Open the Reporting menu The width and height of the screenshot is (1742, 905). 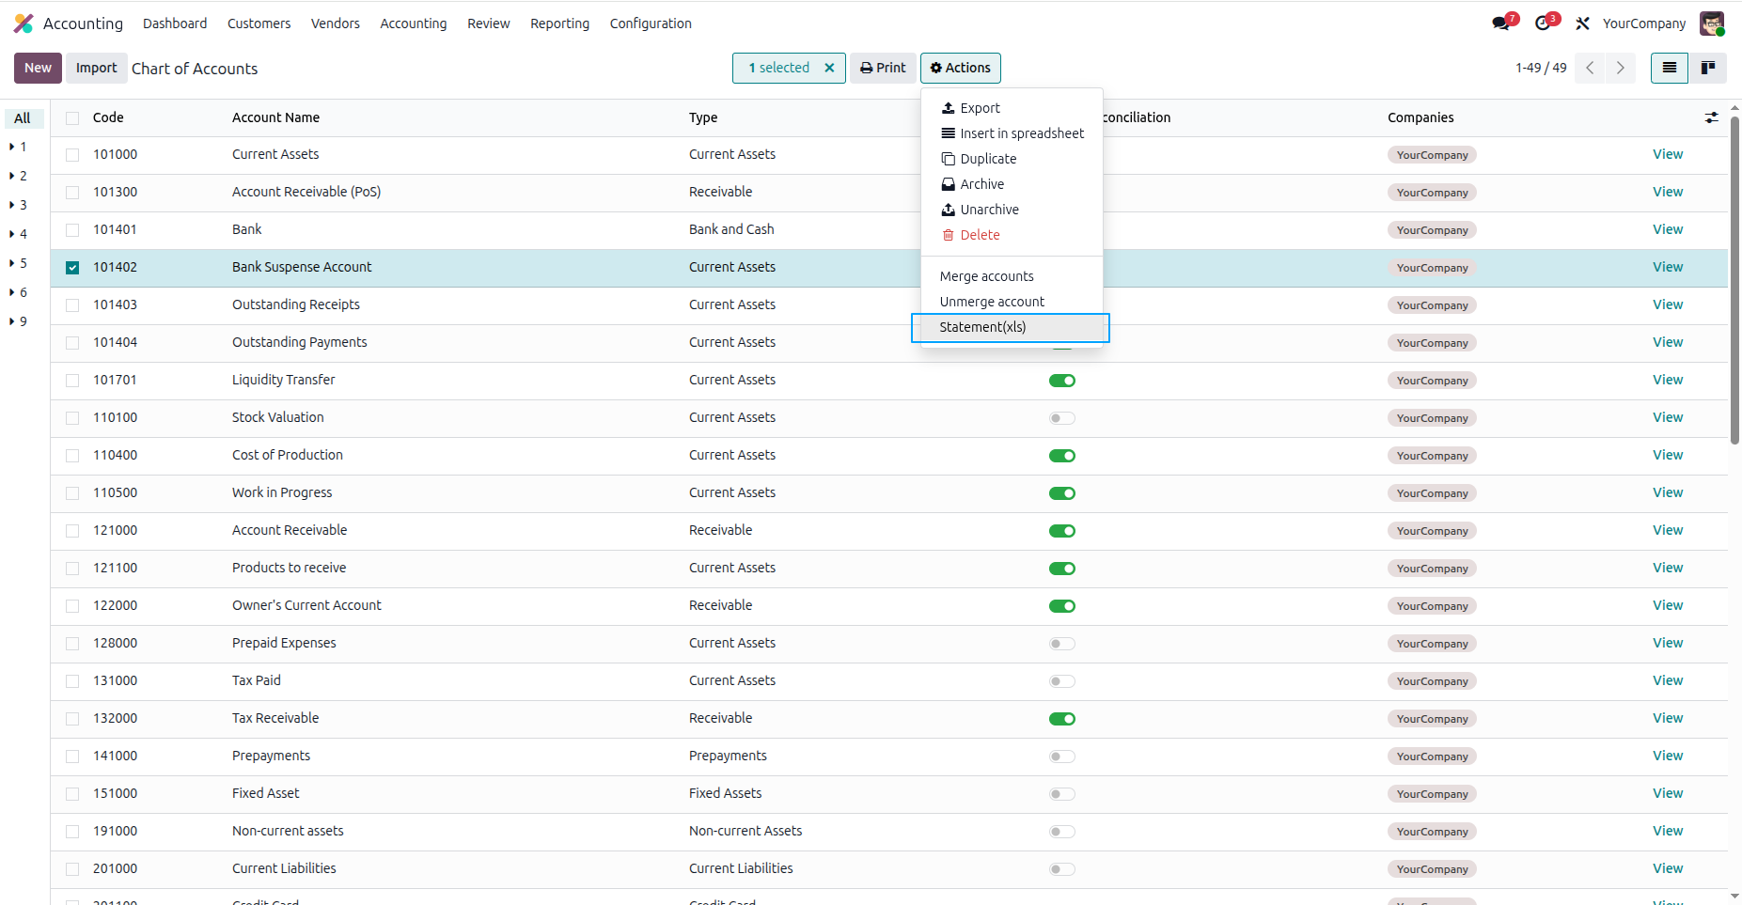tap(559, 23)
